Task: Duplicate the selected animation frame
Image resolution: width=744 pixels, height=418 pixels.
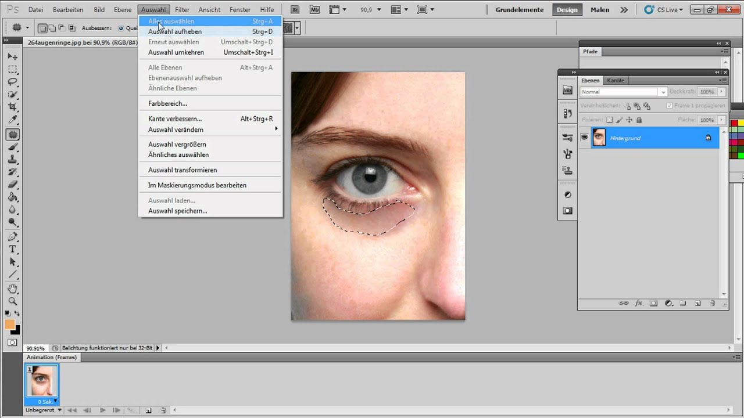Action: 148,410
